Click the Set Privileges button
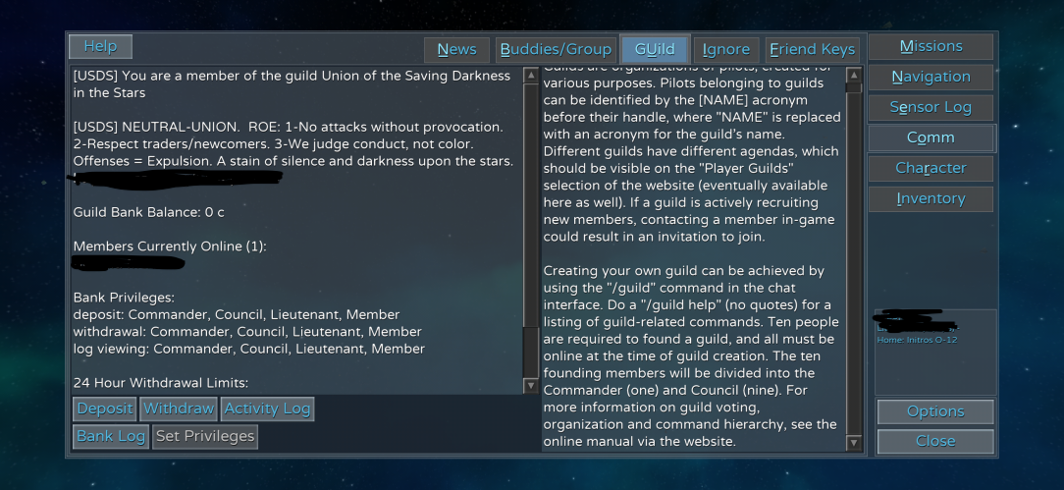Screen dimensions: 1064x490 [205, 436]
